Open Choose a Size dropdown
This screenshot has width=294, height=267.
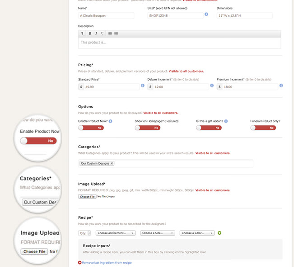[x=158, y=233]
